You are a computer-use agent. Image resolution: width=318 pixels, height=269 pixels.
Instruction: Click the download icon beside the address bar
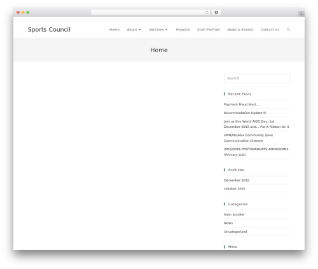tap(216, 12)
